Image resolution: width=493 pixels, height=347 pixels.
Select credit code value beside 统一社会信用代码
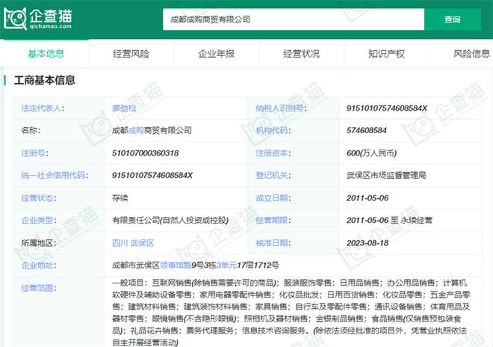152,176
